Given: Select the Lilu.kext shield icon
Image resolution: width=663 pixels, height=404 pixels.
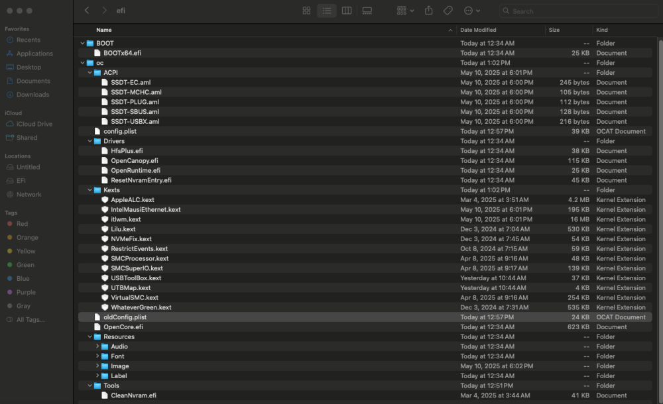Looking at the screenshot, I should pos(105,229).
